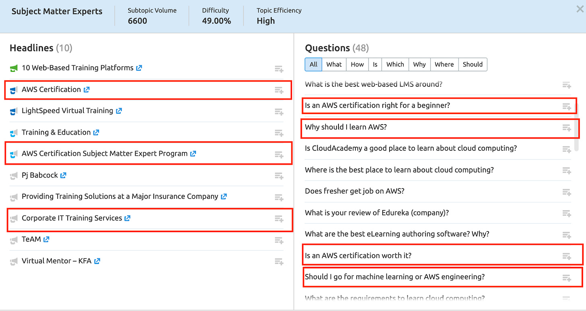Filter questions by Where
The width and height of the screenshot is (586, 311).
[444, 64]
